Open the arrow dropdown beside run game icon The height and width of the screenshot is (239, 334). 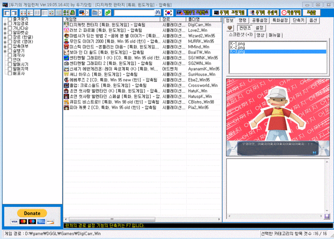[x=87, y=13]
